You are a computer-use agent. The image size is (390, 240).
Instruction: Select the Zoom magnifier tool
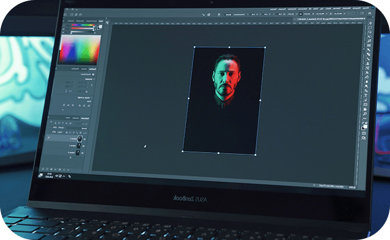coord(365,114)
